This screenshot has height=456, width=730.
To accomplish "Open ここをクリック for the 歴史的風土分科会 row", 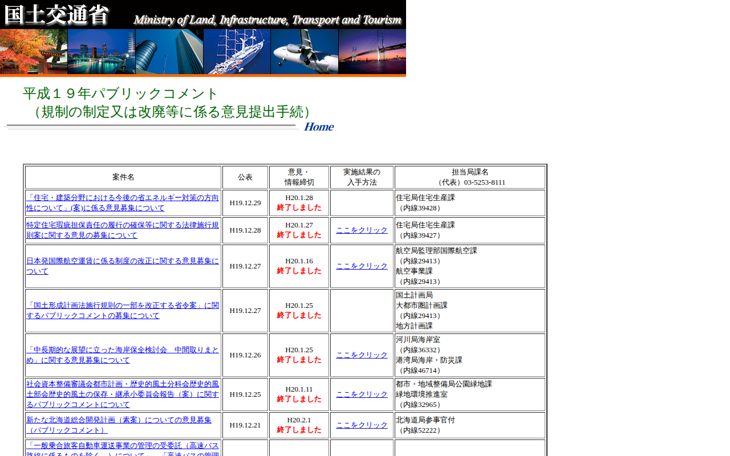I will click(x=361, y=394).
